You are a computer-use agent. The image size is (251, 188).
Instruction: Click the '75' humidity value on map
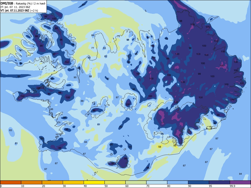click(118, 36)
